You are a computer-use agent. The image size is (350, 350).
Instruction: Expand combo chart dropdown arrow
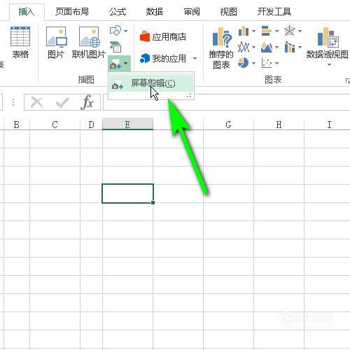(300, 47)
